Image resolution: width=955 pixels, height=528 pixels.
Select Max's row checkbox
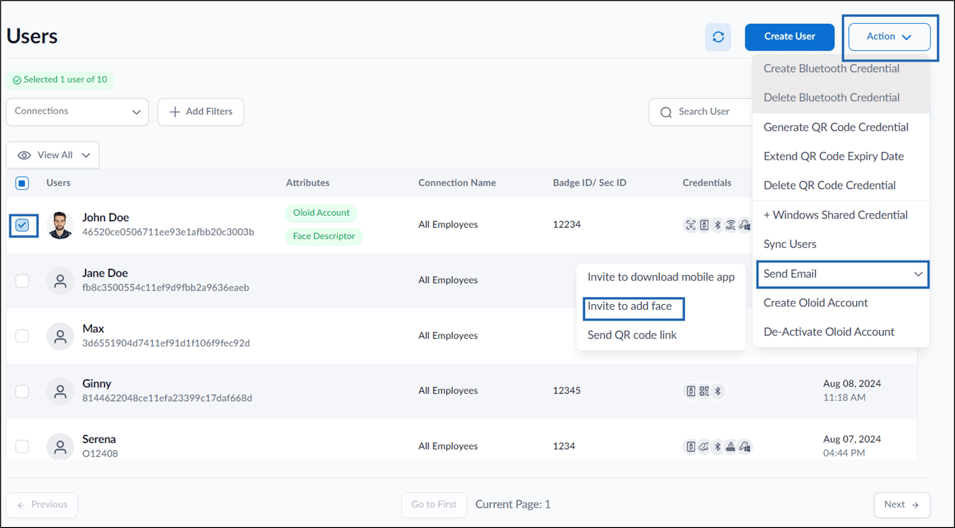(22, 336)
